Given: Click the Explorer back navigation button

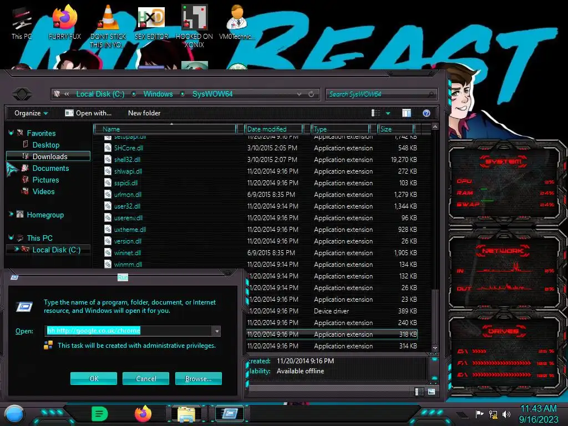Looking at the screenshot, I should tap(22, 94).
